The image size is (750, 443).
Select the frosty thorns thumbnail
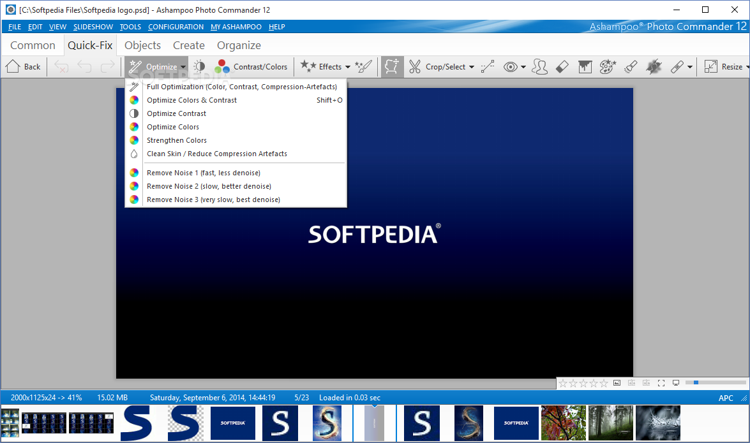(657, 423)
